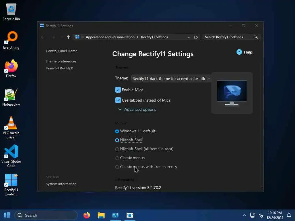Refresh the Rectify11 Settings page
The height and width of the screenshot is (221, 295).
point(196,37)
